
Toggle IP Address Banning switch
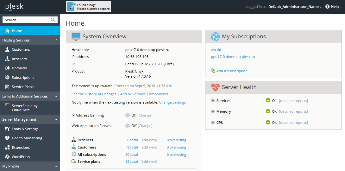click(x=128, y=115)
